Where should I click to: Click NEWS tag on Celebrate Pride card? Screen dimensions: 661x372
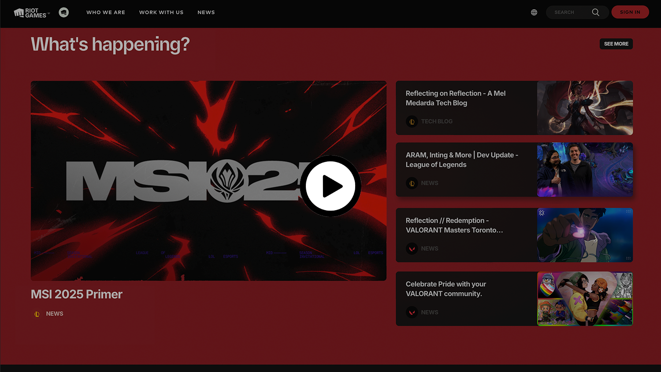pos(430,312)
